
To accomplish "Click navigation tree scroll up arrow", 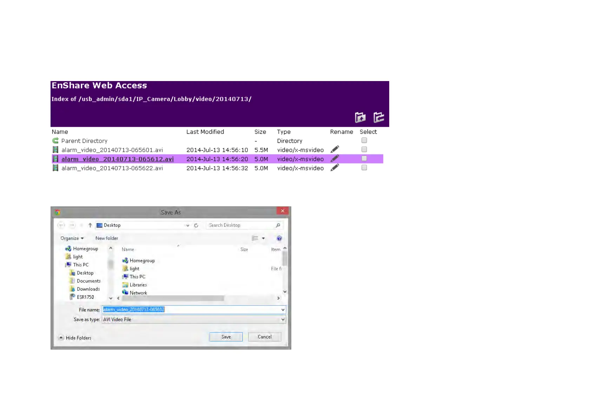I will (x=111, y=248).
